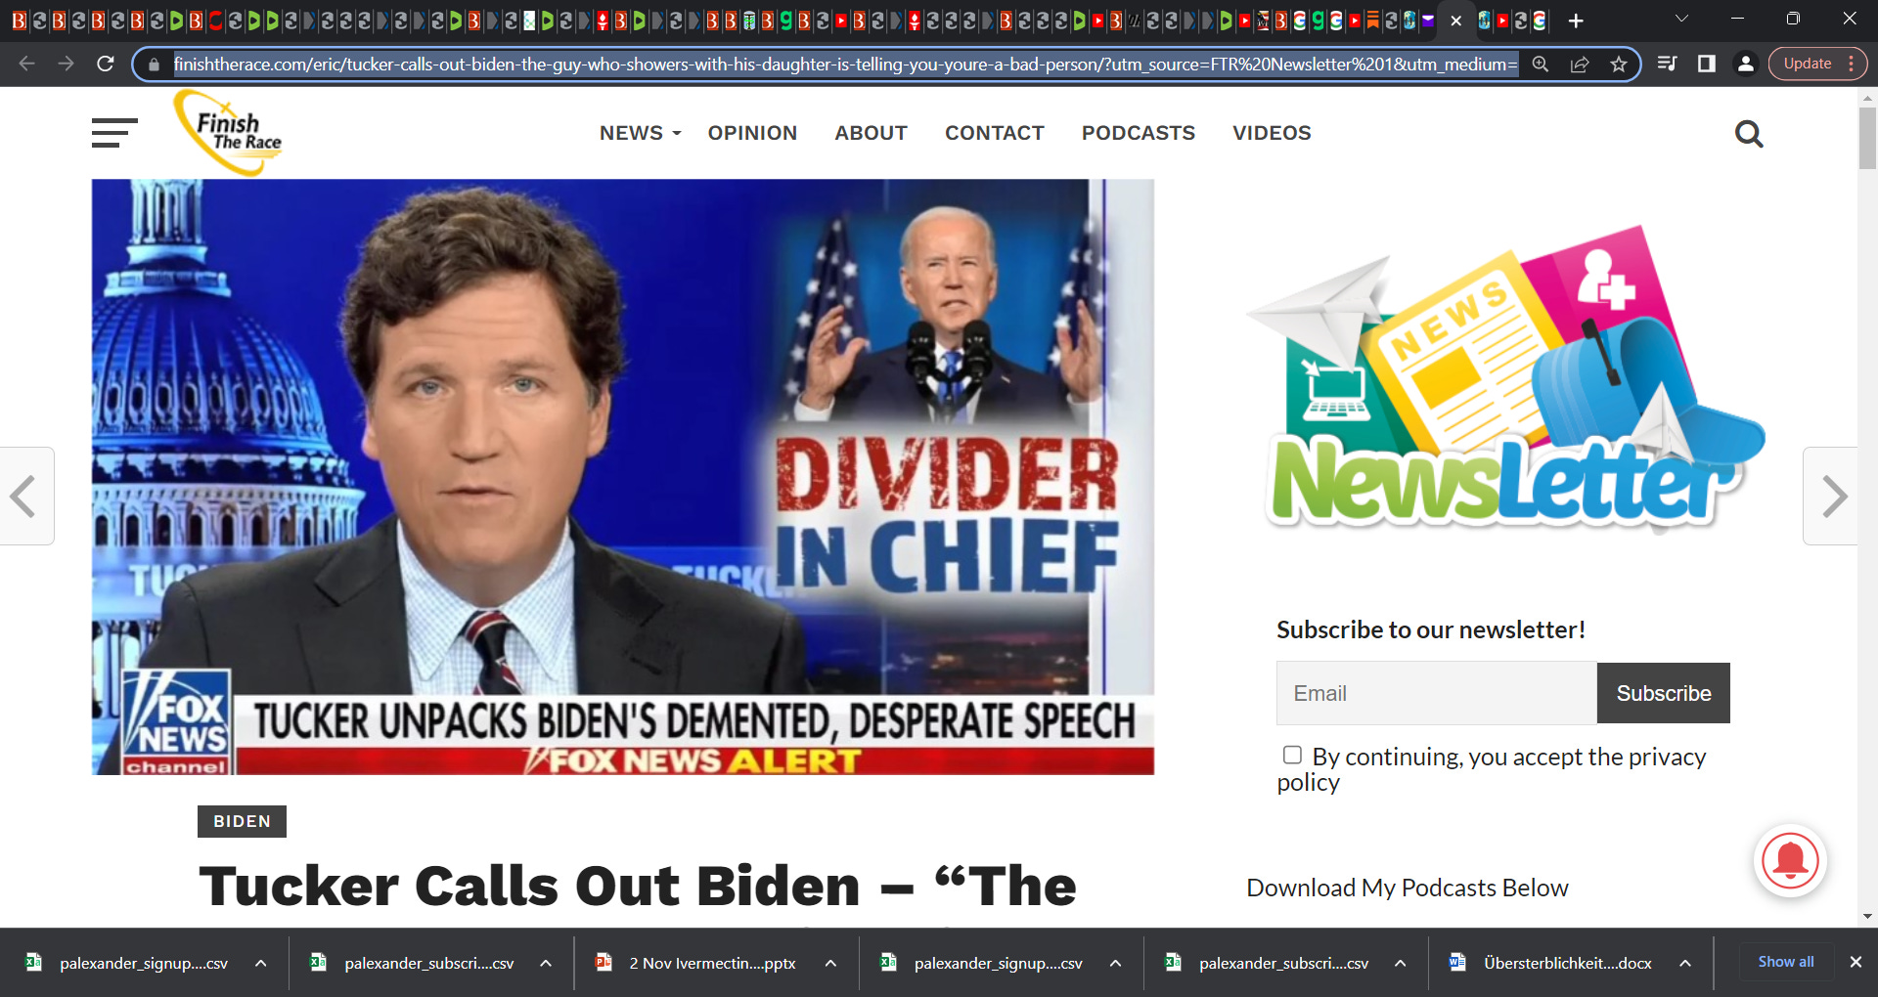The image size is (1878, 997).
Task: Accept the privacy policy checkbox
Action: point(1292,755)
